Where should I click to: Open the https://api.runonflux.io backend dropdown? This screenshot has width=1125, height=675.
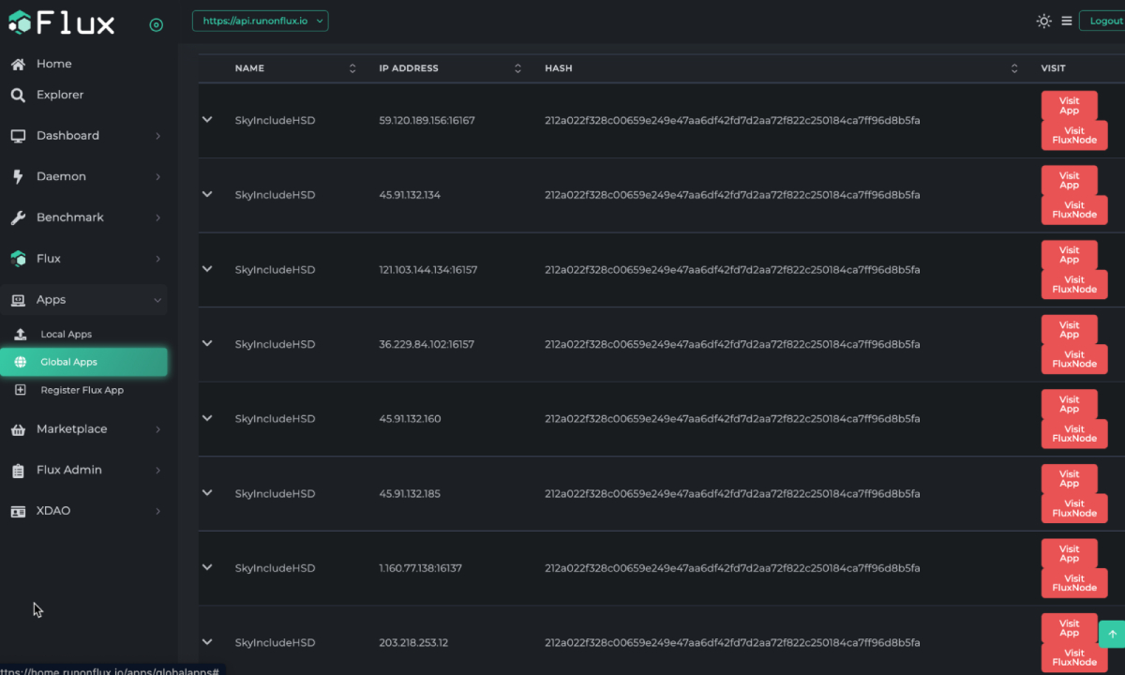(x=260, y=19)
